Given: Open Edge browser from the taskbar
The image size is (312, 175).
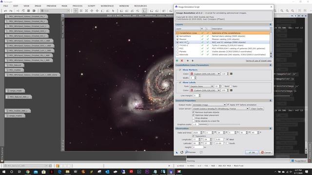Looking at the screenshot, I should click(59, 172).
